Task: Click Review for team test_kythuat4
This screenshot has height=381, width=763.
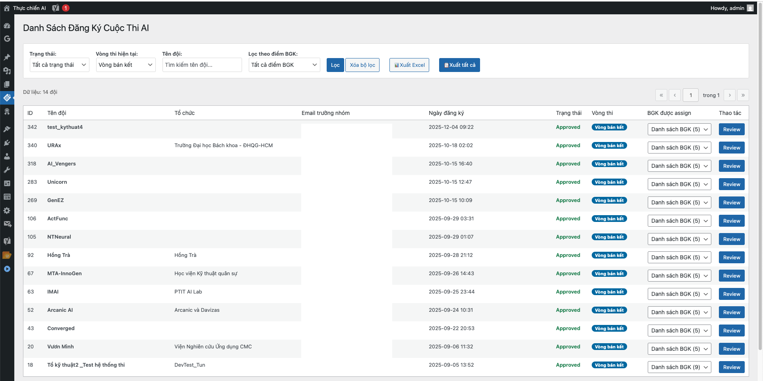Action: pos(731,129)
